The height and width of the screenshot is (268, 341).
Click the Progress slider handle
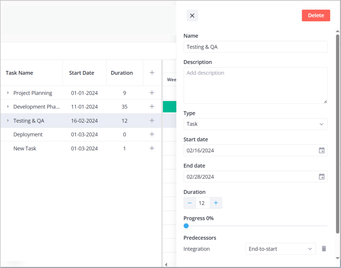(186, 226)
